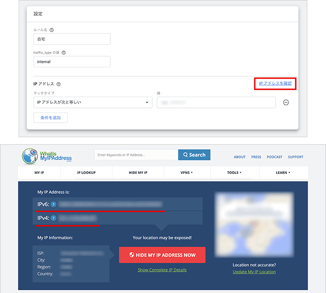
Task: Expand the LEARN menu
Action: [283, 173]
